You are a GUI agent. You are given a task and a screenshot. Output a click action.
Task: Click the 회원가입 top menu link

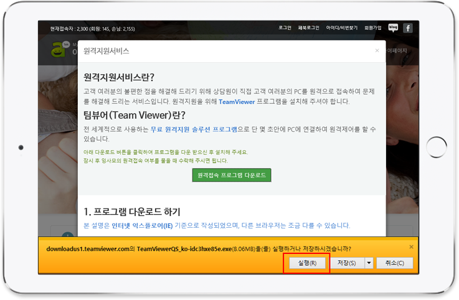(x=372, y=28)
